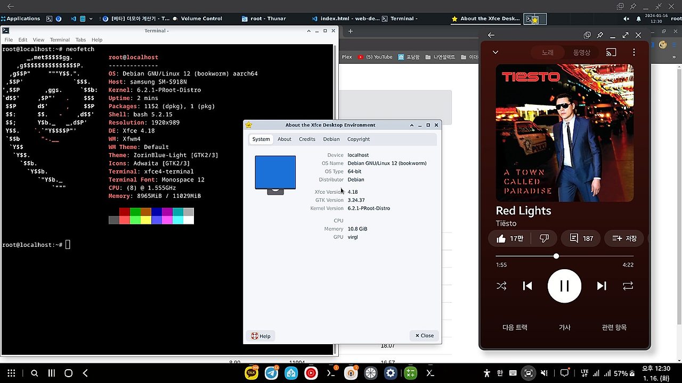This screenshot has width=682, height=383.
Task: Open the Settings gear app in taskbar
Action: [x=391, y=373]
